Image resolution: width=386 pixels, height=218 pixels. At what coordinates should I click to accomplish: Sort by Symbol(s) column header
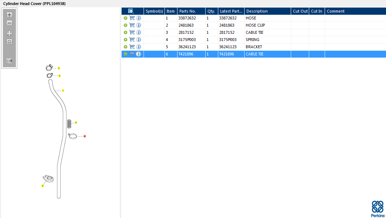154,11
